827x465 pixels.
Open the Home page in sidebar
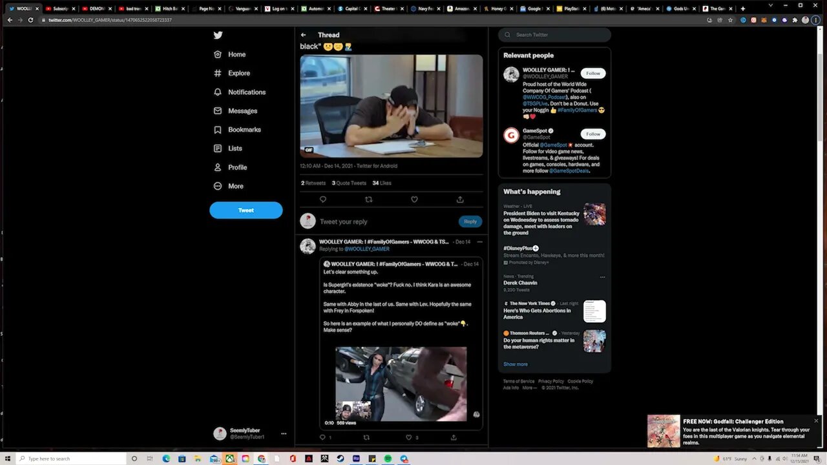coord(230,54)
